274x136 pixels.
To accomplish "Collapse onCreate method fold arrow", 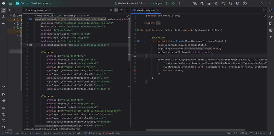I will tap(144, 41).
